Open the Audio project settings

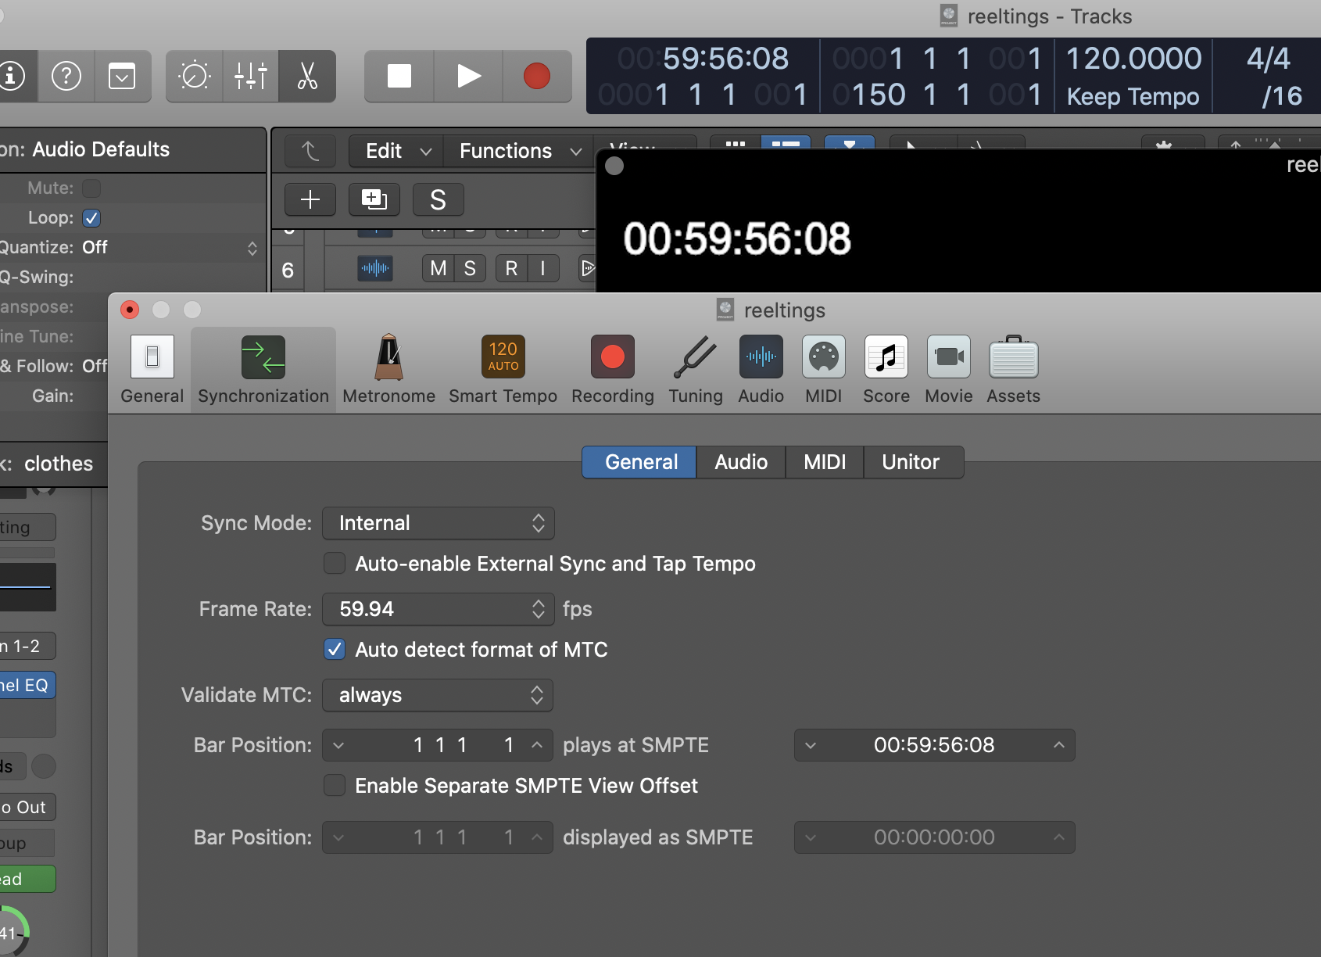(760, 369)
